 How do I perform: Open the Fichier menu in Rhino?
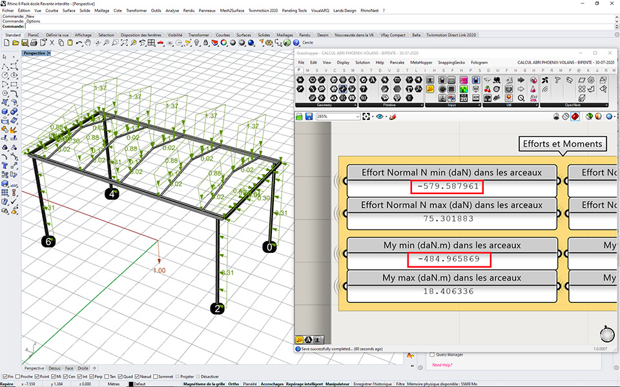(8, 11)
